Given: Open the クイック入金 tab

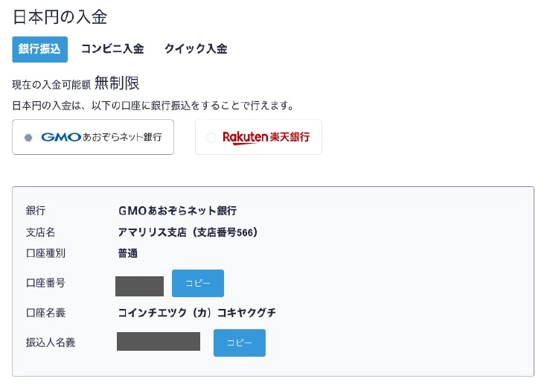Looking at the screenshot, I should coord(196,49).
